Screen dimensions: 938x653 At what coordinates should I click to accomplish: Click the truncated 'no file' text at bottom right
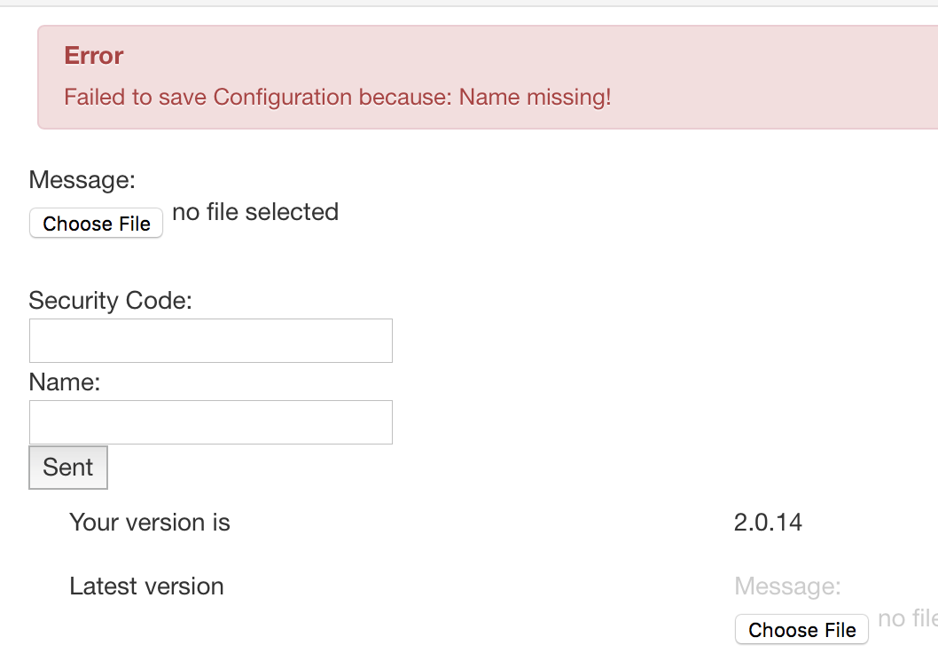(907, 618)
